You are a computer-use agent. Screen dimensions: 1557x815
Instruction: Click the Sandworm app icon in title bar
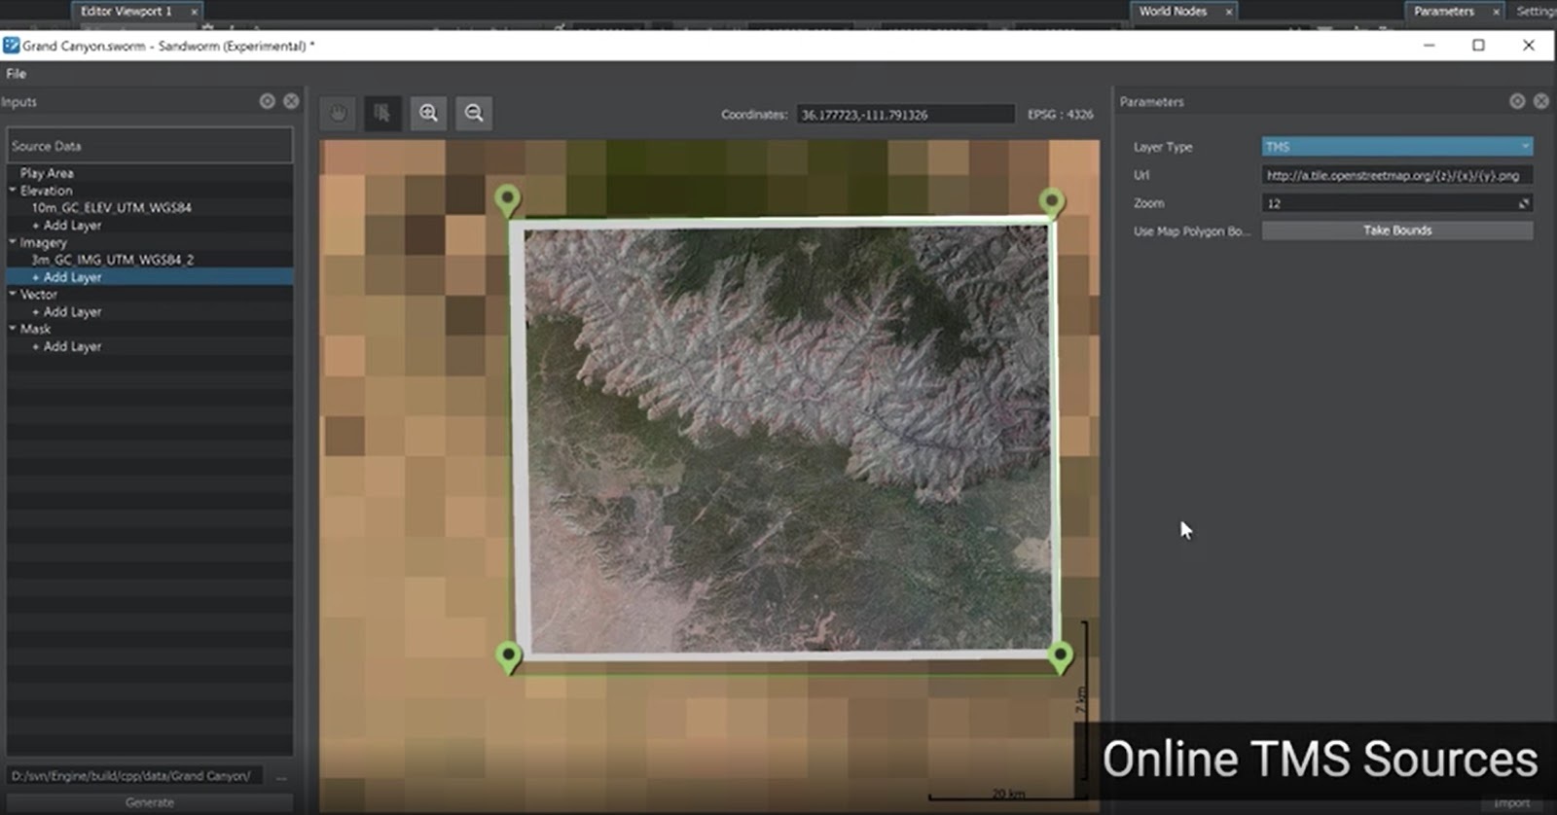pos(12,46)
